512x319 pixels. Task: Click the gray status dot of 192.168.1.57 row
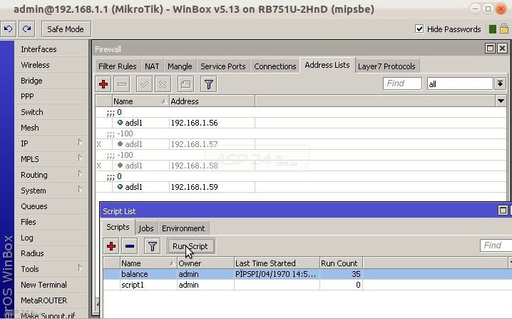point(121,144)
